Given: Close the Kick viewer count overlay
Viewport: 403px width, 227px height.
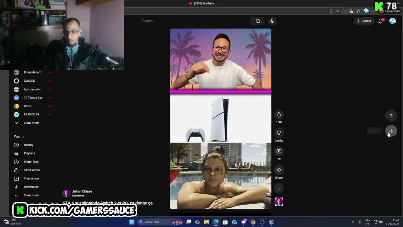Looking at the screenshot, I should (398, 3).
